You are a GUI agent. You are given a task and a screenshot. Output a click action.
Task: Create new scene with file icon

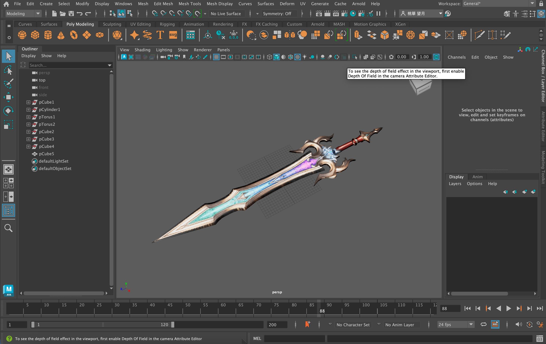point(54,13)
